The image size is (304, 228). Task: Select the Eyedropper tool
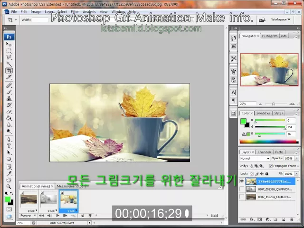9,174
